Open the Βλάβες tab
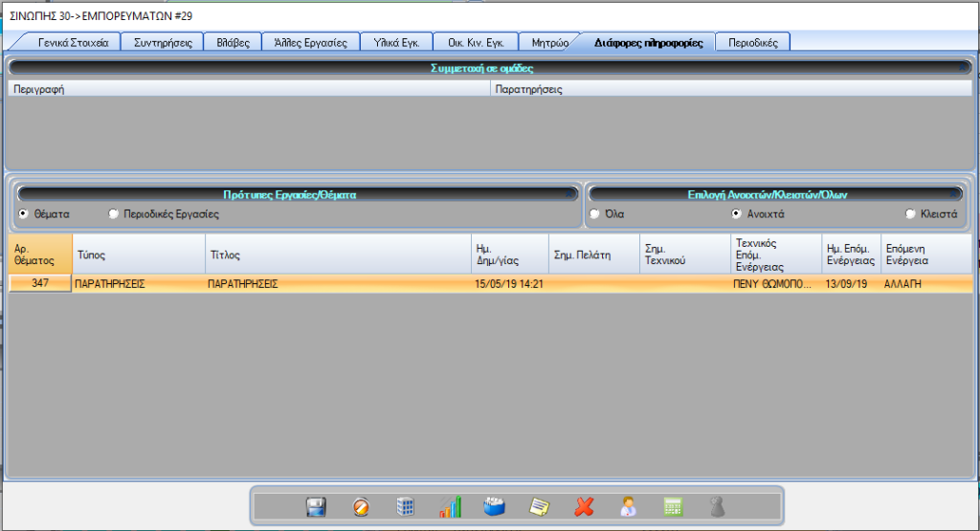Viewport: 980px width, 531px height. click(233, 43)
